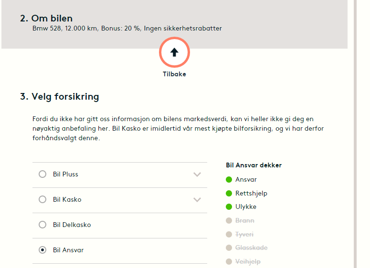Select the Bil Ansvar radio button
Image resolution: width=370 pixels, height=268 pixels.
point(42,250)
